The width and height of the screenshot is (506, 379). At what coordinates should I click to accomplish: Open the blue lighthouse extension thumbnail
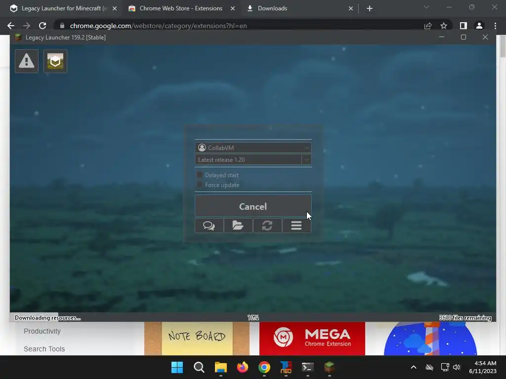[430, 339]
